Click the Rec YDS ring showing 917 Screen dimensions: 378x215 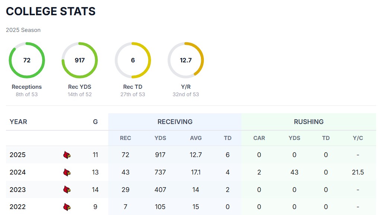(80, 60)
